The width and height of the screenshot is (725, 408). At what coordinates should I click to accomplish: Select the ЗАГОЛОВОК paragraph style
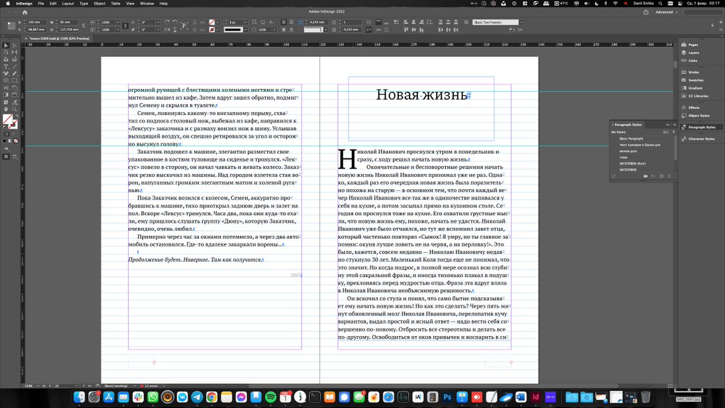[x=628, y=169]
